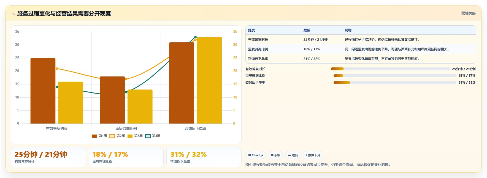Click the green 第4周 line point above 咨询后下单率
This screenshot has width=487, height=178.
pos(195,37)
